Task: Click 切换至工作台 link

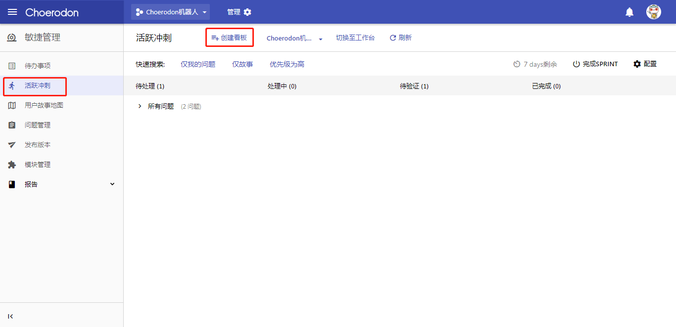Action: click(x=355, y=38)
